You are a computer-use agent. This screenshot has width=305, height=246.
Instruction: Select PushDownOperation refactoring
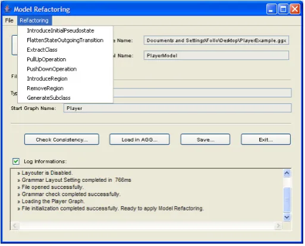point(65,69)
